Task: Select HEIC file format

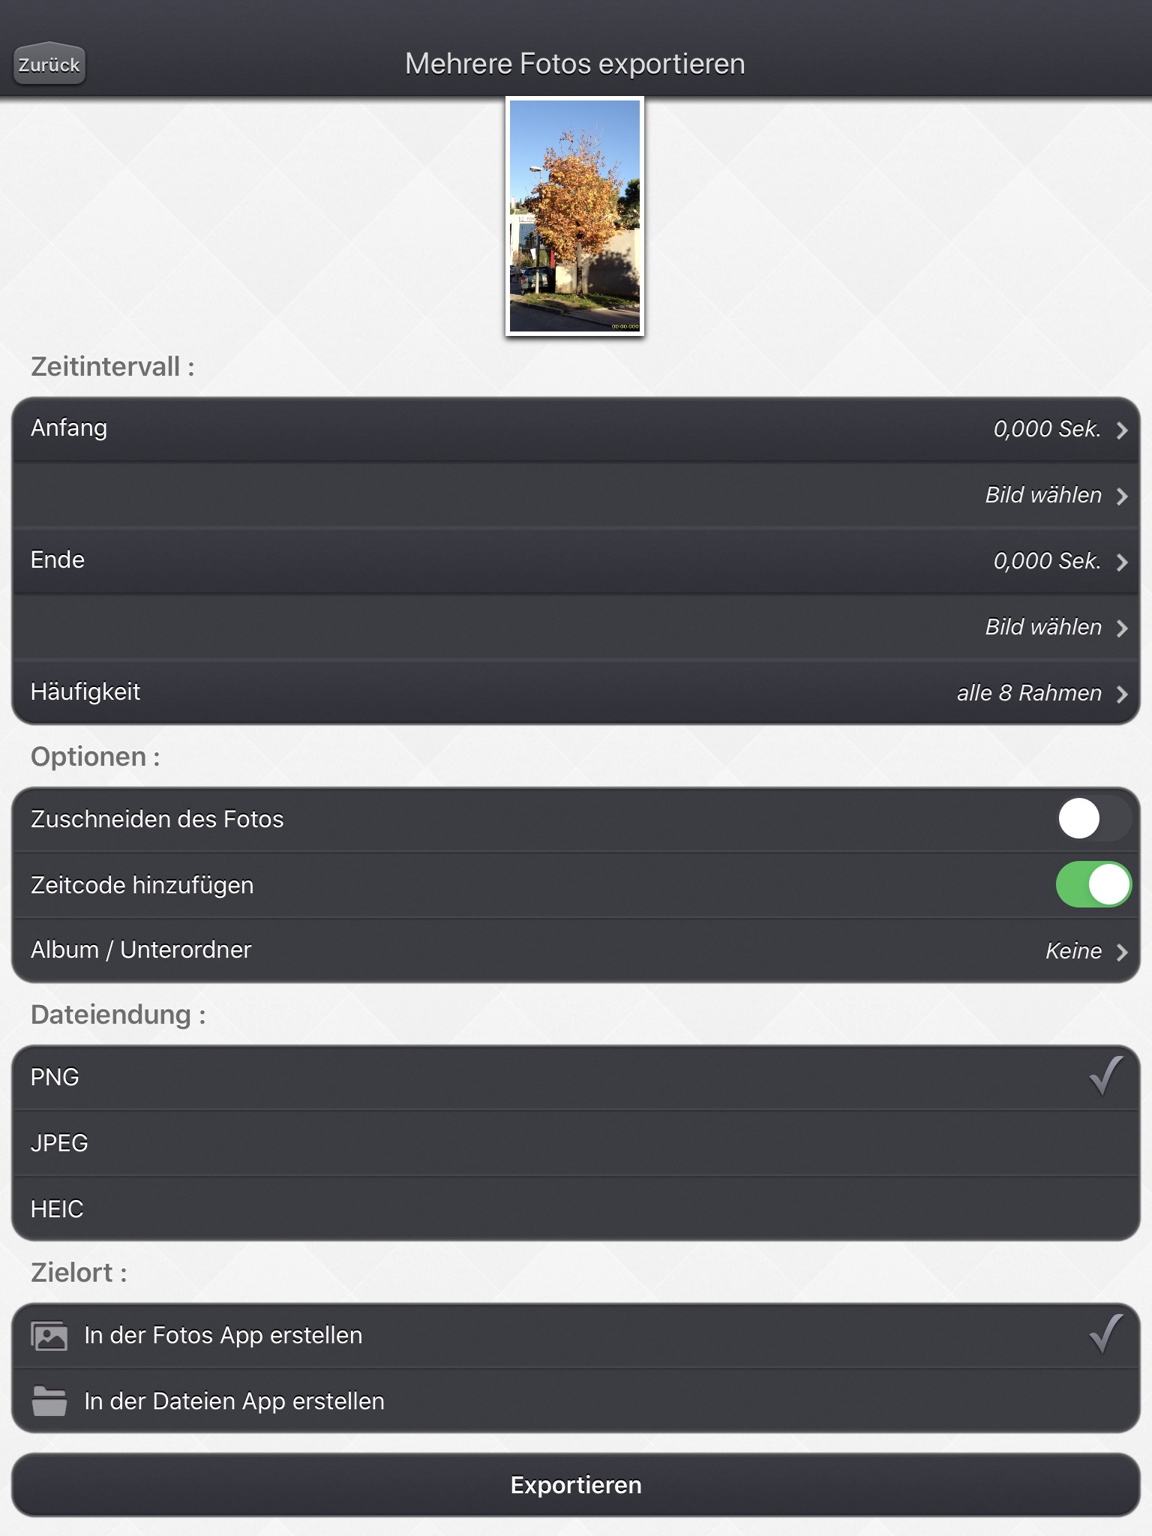Action: click(576, 1209)
